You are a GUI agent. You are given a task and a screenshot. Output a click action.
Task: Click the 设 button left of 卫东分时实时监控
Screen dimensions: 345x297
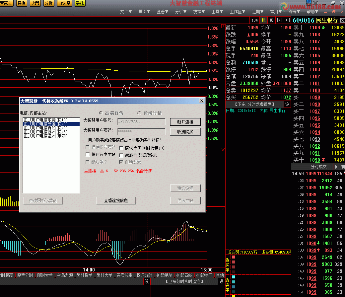tap(147, 281)
